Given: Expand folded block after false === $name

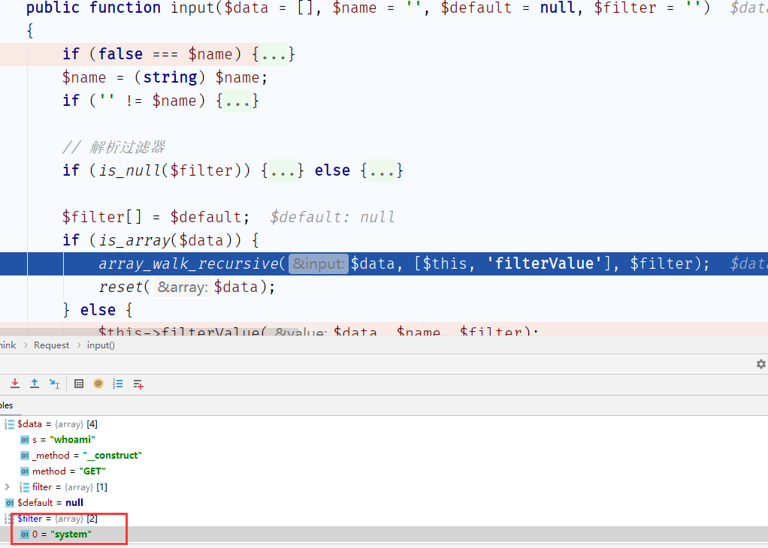Looking at the screenshot, I should coord(274,54).
